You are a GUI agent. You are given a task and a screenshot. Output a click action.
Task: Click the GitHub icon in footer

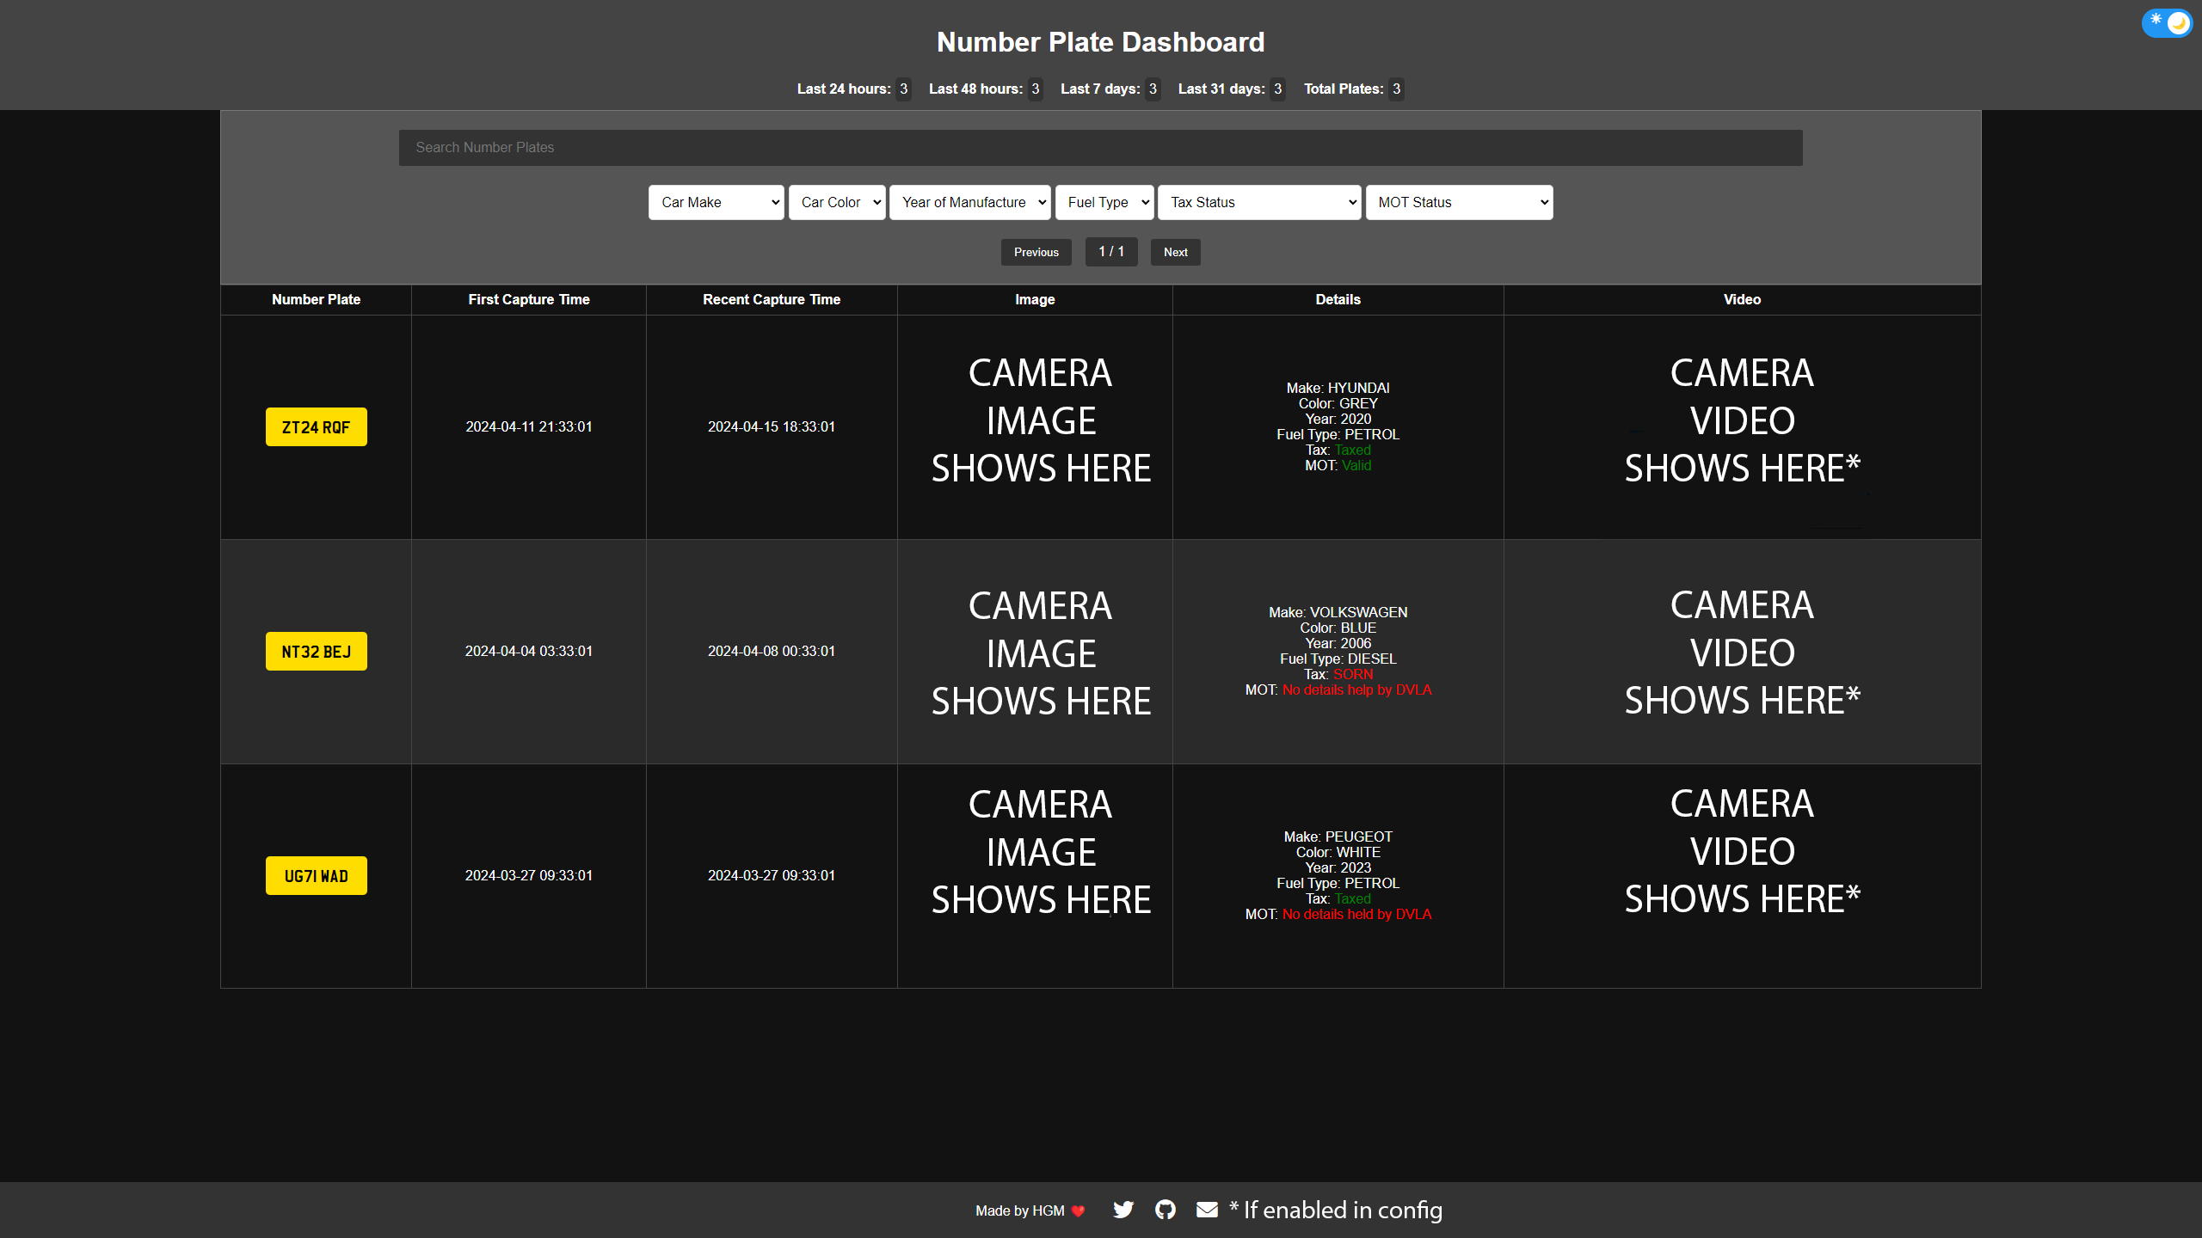(x=1165, y=1210)
